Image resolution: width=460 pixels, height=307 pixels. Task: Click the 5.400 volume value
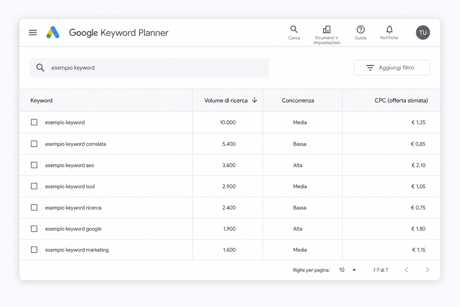229,144
